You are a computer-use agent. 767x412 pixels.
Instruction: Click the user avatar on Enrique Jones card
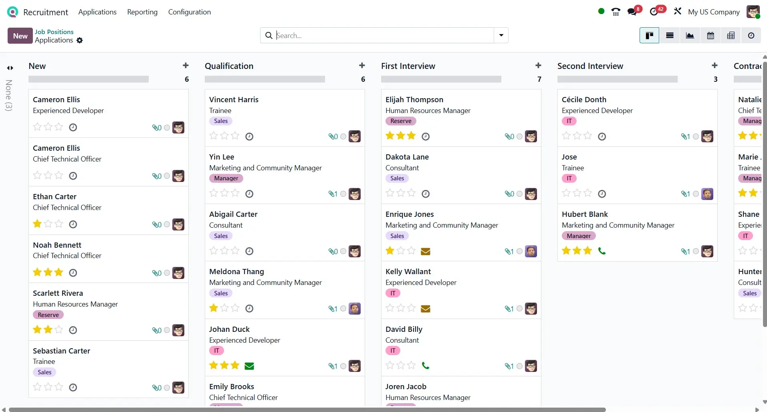(x=531, y=251)
